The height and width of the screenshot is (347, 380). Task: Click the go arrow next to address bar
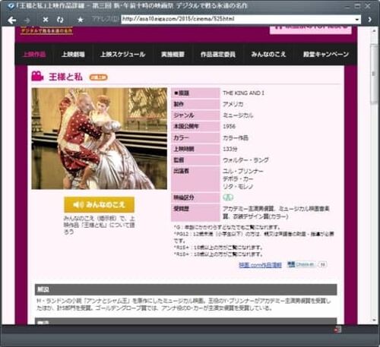pyautogui.click(x=370, y=20)
